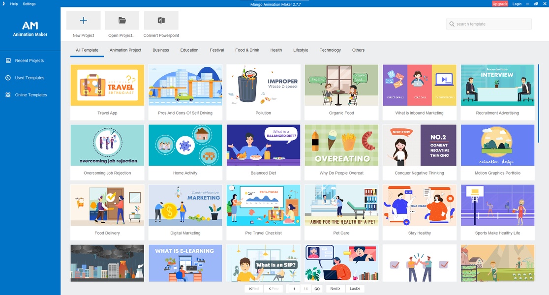Click the AM Animation Maker logo
The width and height of the screenshot is (549, 295).
(x=30, y=29)
